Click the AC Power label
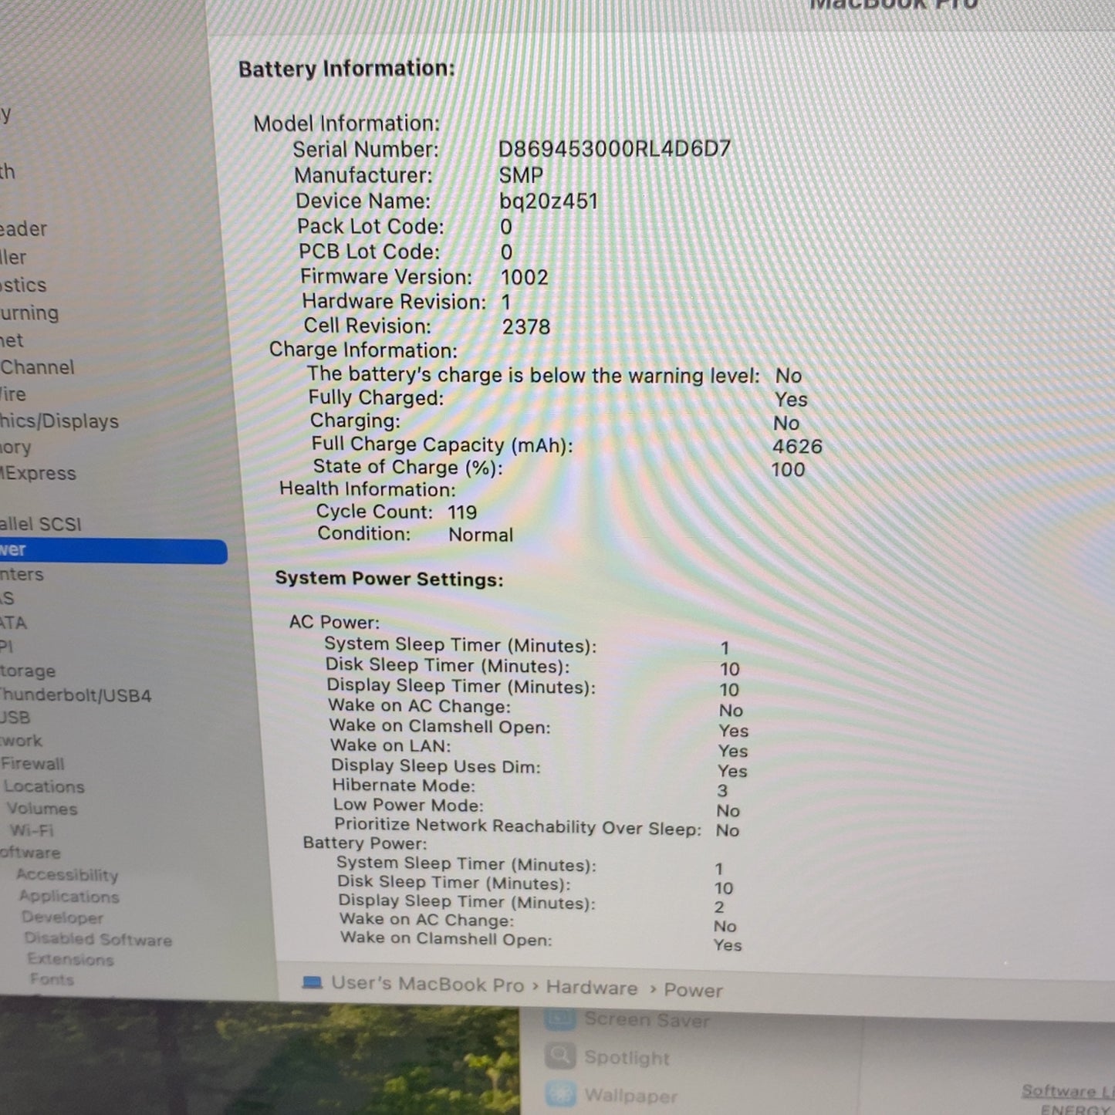 (334, 622)
